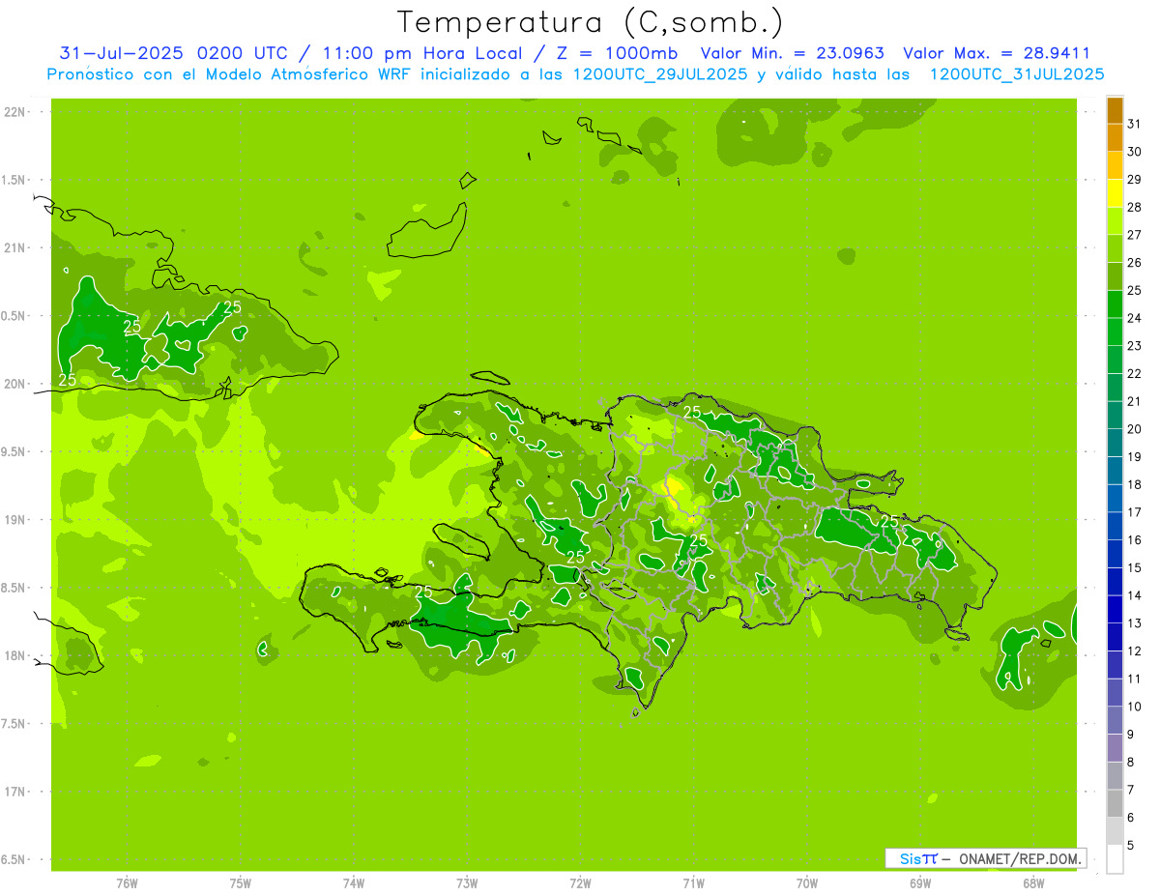Click the '20N' latitude axis label
This screenshot has width=1160, height=896.
[14, 384]
